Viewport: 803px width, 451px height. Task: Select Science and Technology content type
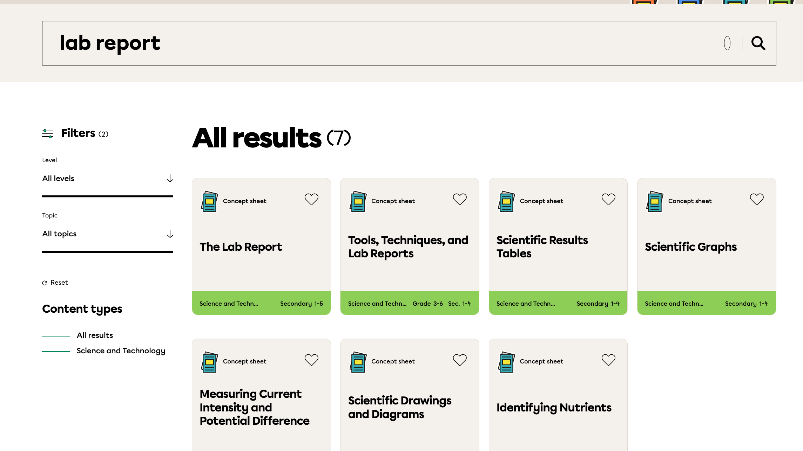tap(121, 351)
